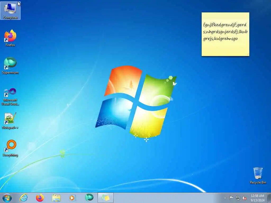The height and width of the screenshot is (203, 271).
Task: Select the Everything search shortcut
Action: click(x=10, y=148)
